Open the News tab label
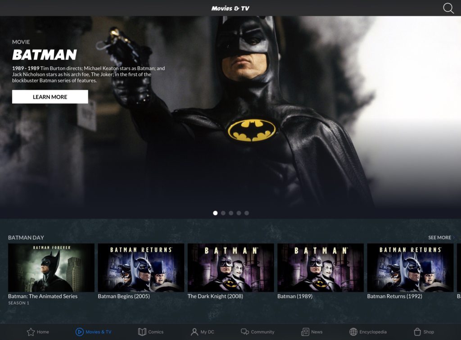Viewport: 461px width, 340px height. pos(316,332)
